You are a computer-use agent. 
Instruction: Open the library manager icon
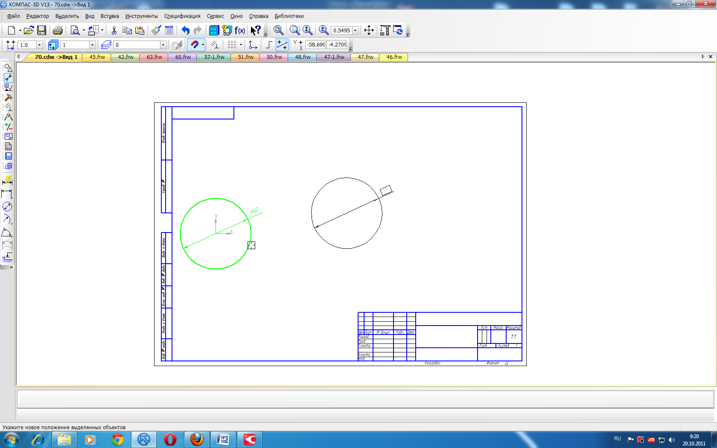tap(214, 30)
